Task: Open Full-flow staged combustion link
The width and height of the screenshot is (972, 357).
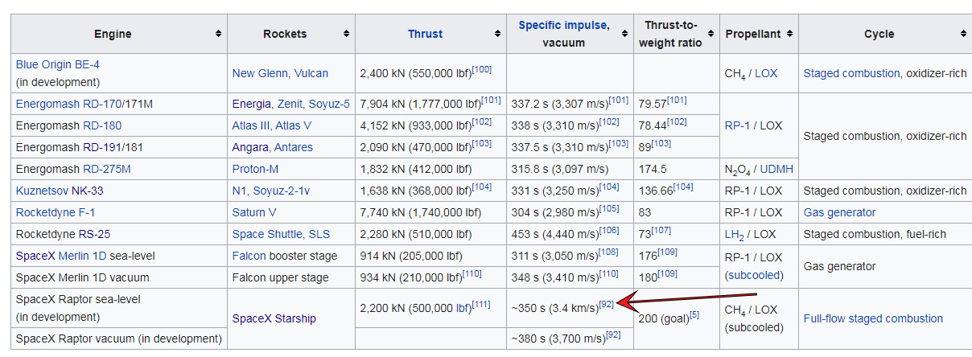Action: point(873,318)
